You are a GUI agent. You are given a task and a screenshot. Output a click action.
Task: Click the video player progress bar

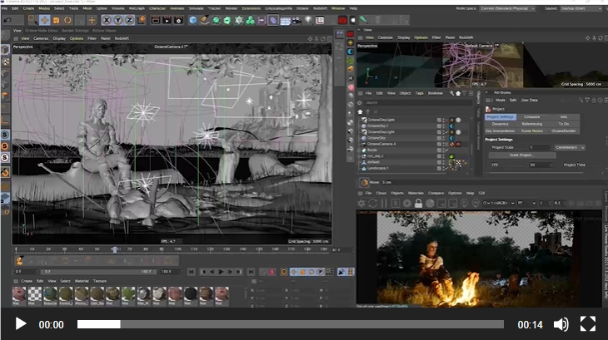[x=291, y=324]
